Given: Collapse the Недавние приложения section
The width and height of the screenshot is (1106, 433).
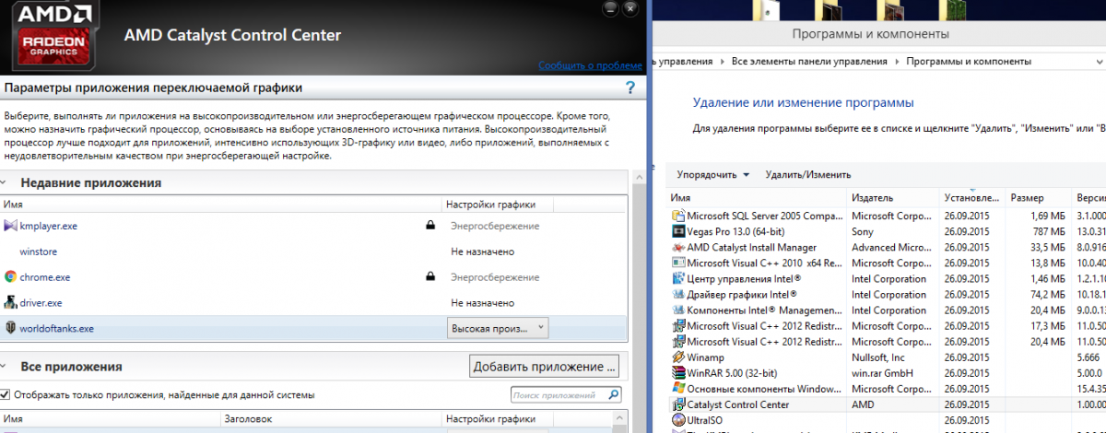Looking at the screenshot, I should 3,183.
